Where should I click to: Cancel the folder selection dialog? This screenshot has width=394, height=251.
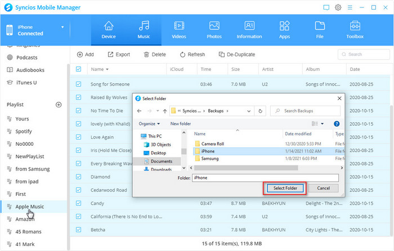point(324,188)
